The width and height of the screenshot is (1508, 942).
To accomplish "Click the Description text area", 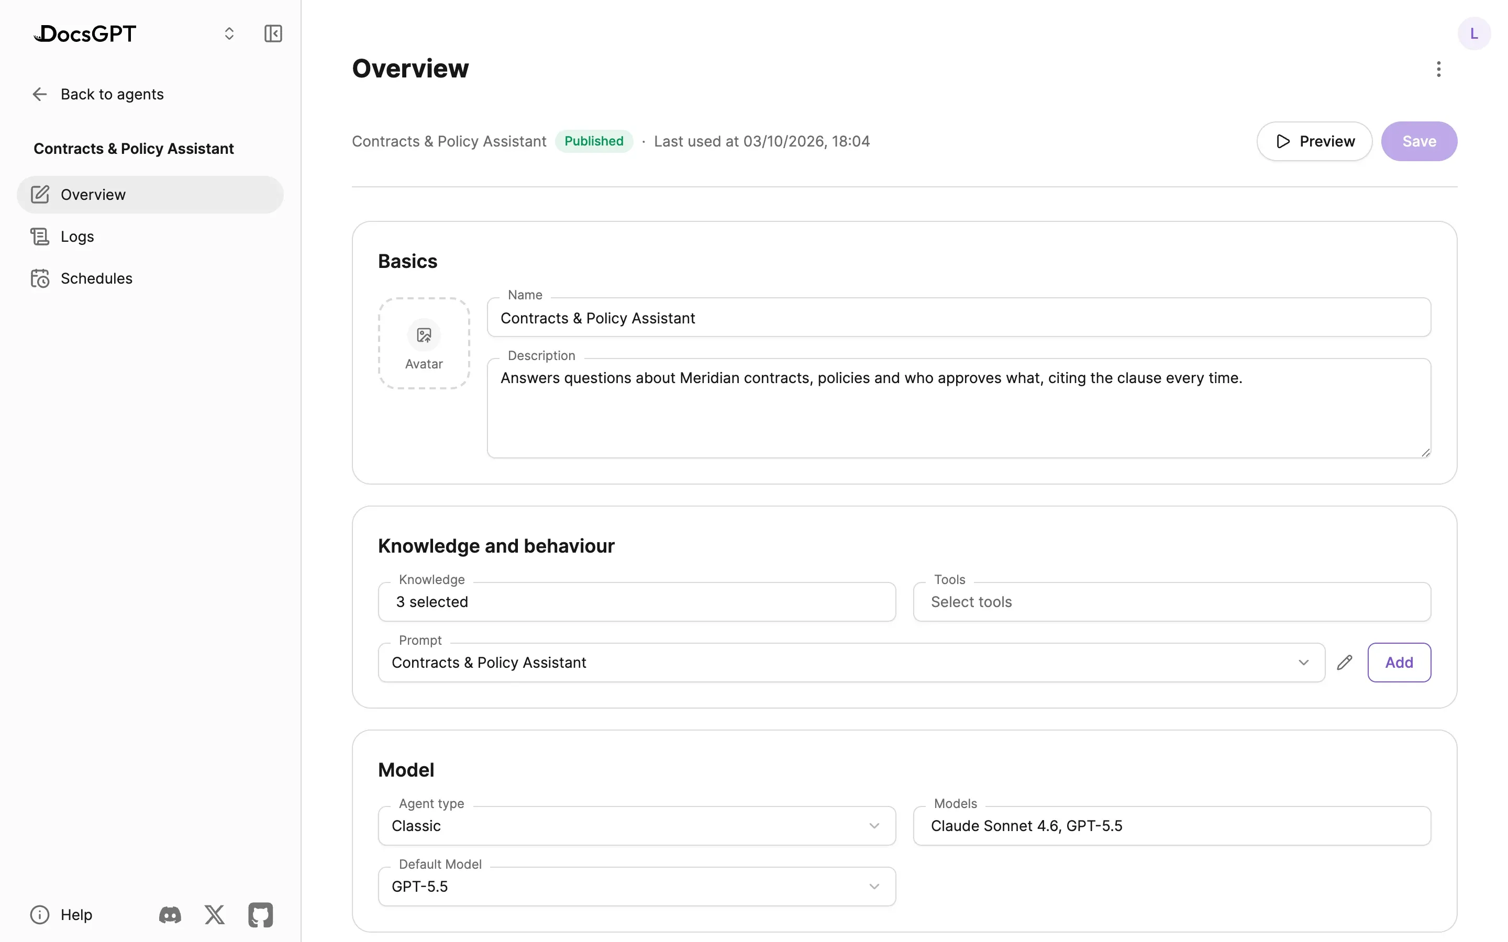I will click(958, 408).
